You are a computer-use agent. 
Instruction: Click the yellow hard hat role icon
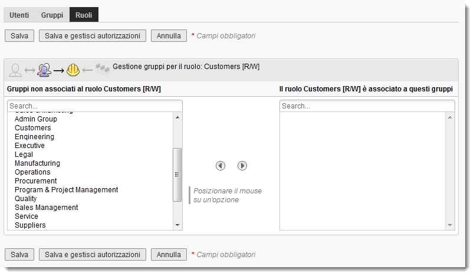[x=73, y=70]
